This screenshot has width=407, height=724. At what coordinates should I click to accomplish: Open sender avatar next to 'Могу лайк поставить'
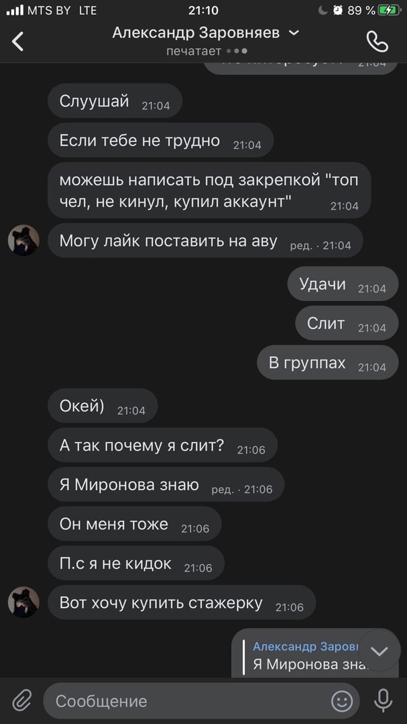(x=23, y=240)
